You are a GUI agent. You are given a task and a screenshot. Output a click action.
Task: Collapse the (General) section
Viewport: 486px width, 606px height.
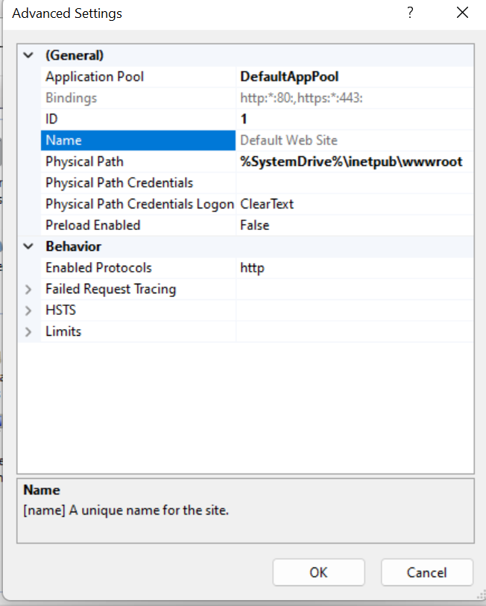point(28,55)
